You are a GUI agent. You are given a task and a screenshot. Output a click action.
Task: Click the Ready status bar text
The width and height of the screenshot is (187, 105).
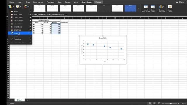pos(12,104)
